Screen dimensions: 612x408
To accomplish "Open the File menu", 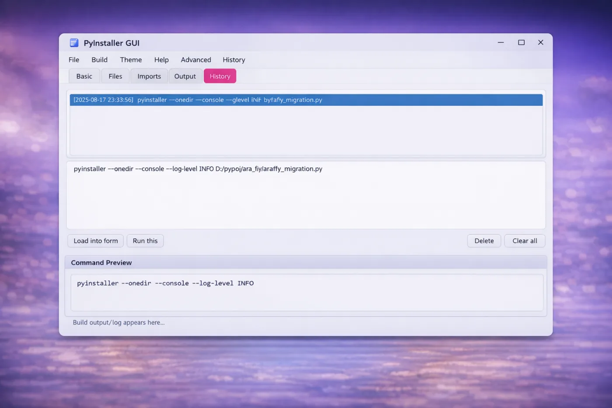I will tap(74, 60).
